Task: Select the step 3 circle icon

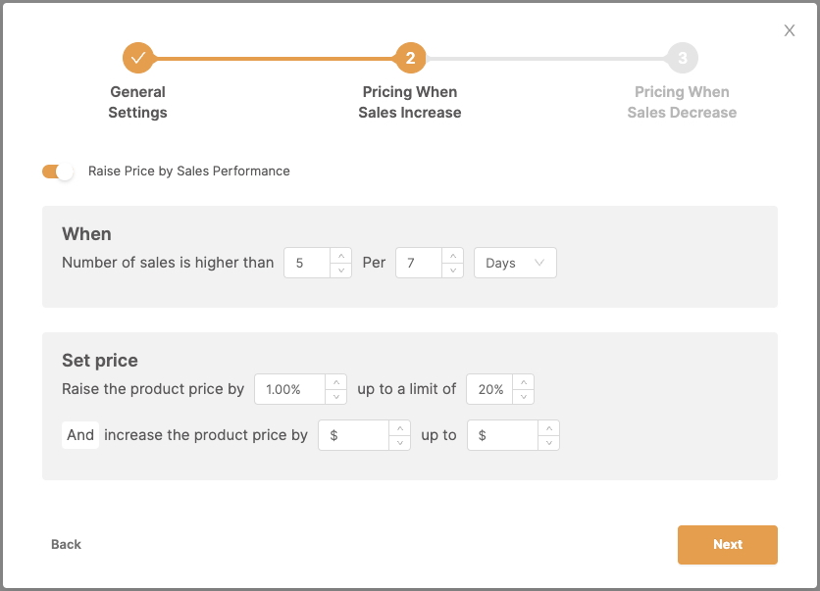Action: pyautogui.click(x=682, y=57)
